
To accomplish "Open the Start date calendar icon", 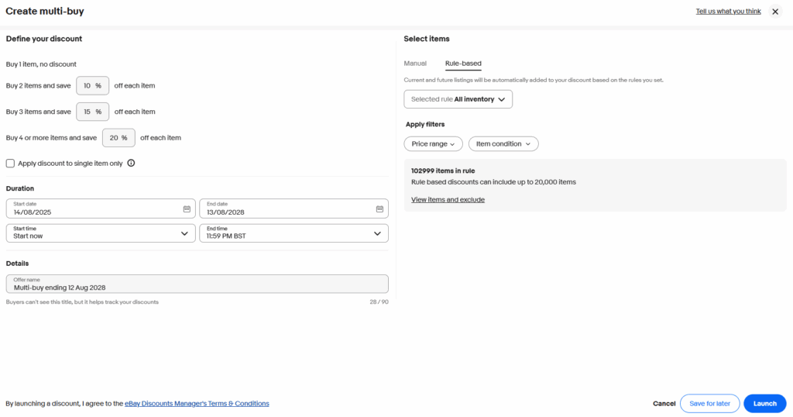I will pos(187,209).
